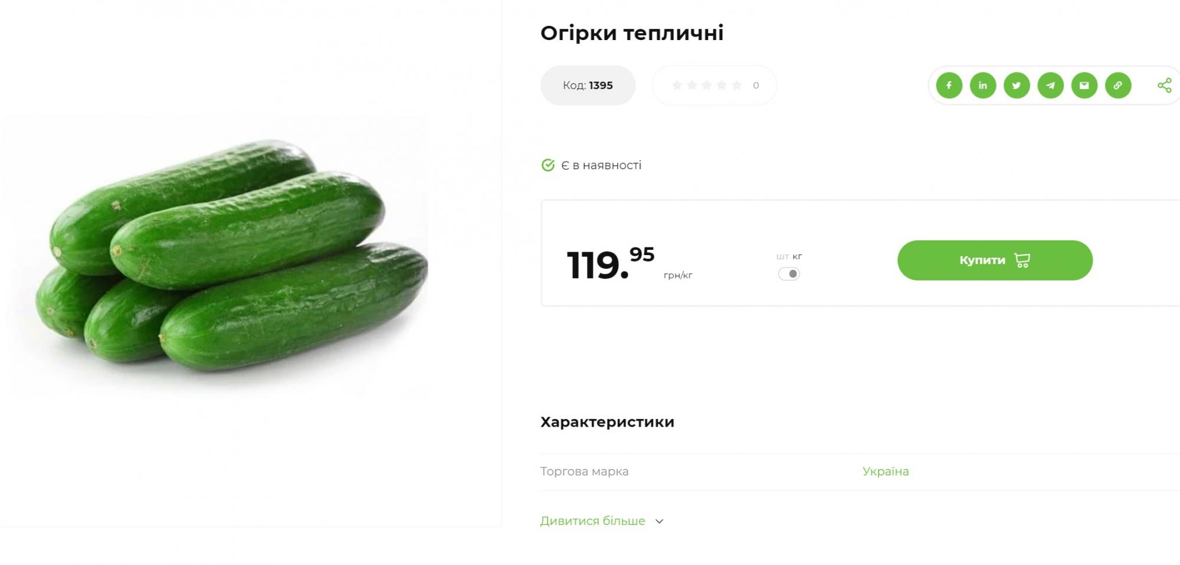
Task: Copy the product link using the chain icon
Action: click(x=1119, y=85)
